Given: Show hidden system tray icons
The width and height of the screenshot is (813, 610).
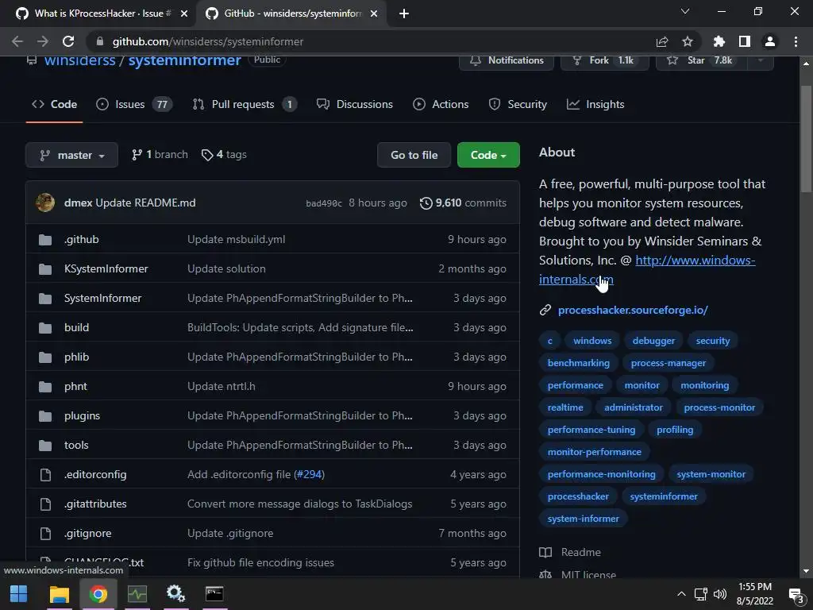Looking at the screenshot, I should click(x=681, y=594).
